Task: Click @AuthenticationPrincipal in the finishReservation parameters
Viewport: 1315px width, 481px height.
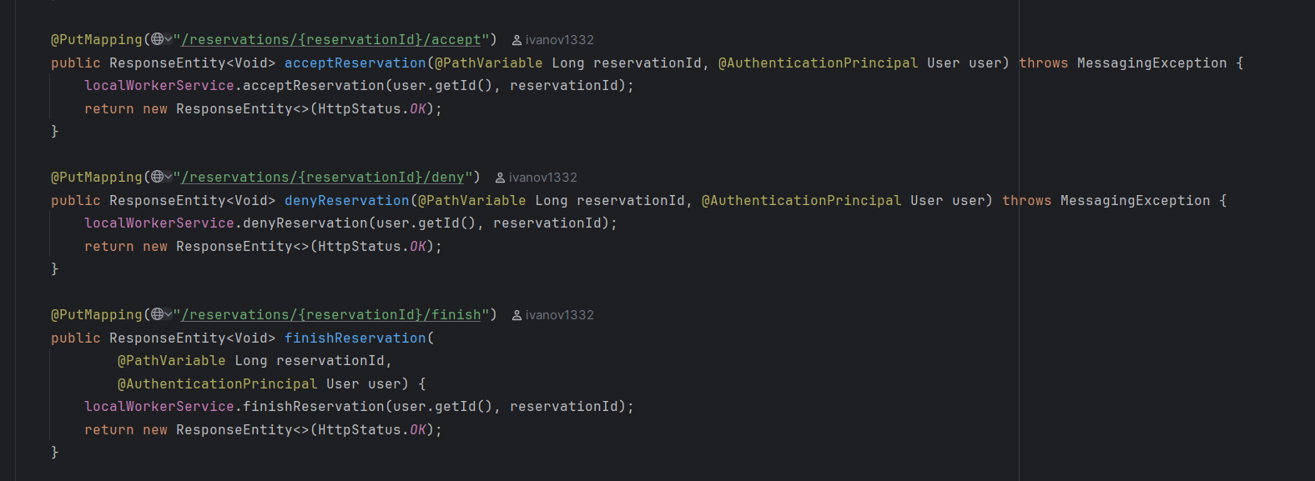Action: (x=217, y=383)
